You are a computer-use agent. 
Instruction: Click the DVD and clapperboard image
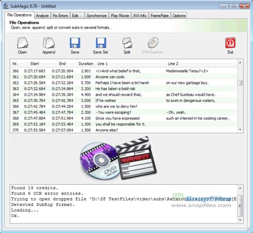tap(118, 158)
